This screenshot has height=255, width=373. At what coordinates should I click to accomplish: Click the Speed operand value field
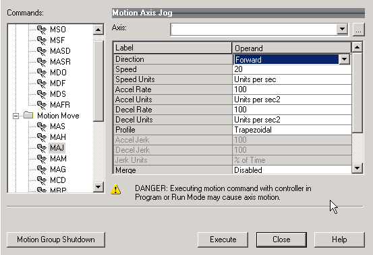click(292, 69)
